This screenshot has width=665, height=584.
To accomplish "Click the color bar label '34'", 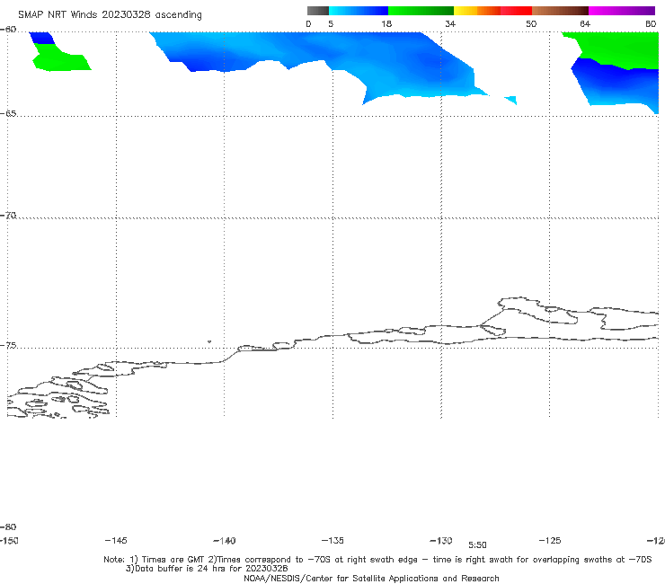I will pyautogui.click(x=450, y=23).
